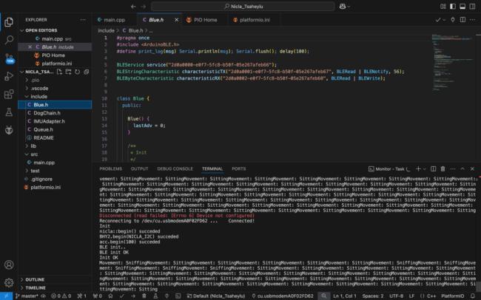Open the PlatformIO alien head icon

[x=9, y=130]
